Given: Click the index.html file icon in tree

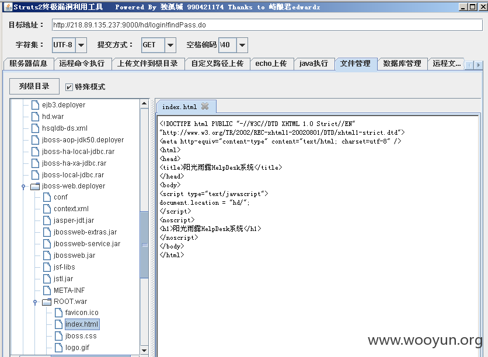Looking at the screenshot, I should click(58, 324).
